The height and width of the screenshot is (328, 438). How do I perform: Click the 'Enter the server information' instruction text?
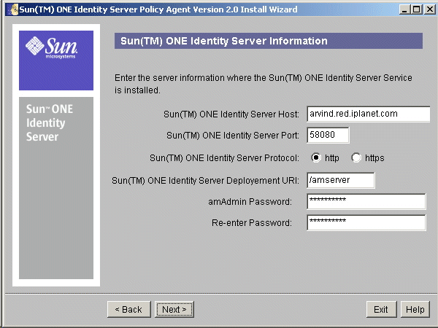(263, 84)
